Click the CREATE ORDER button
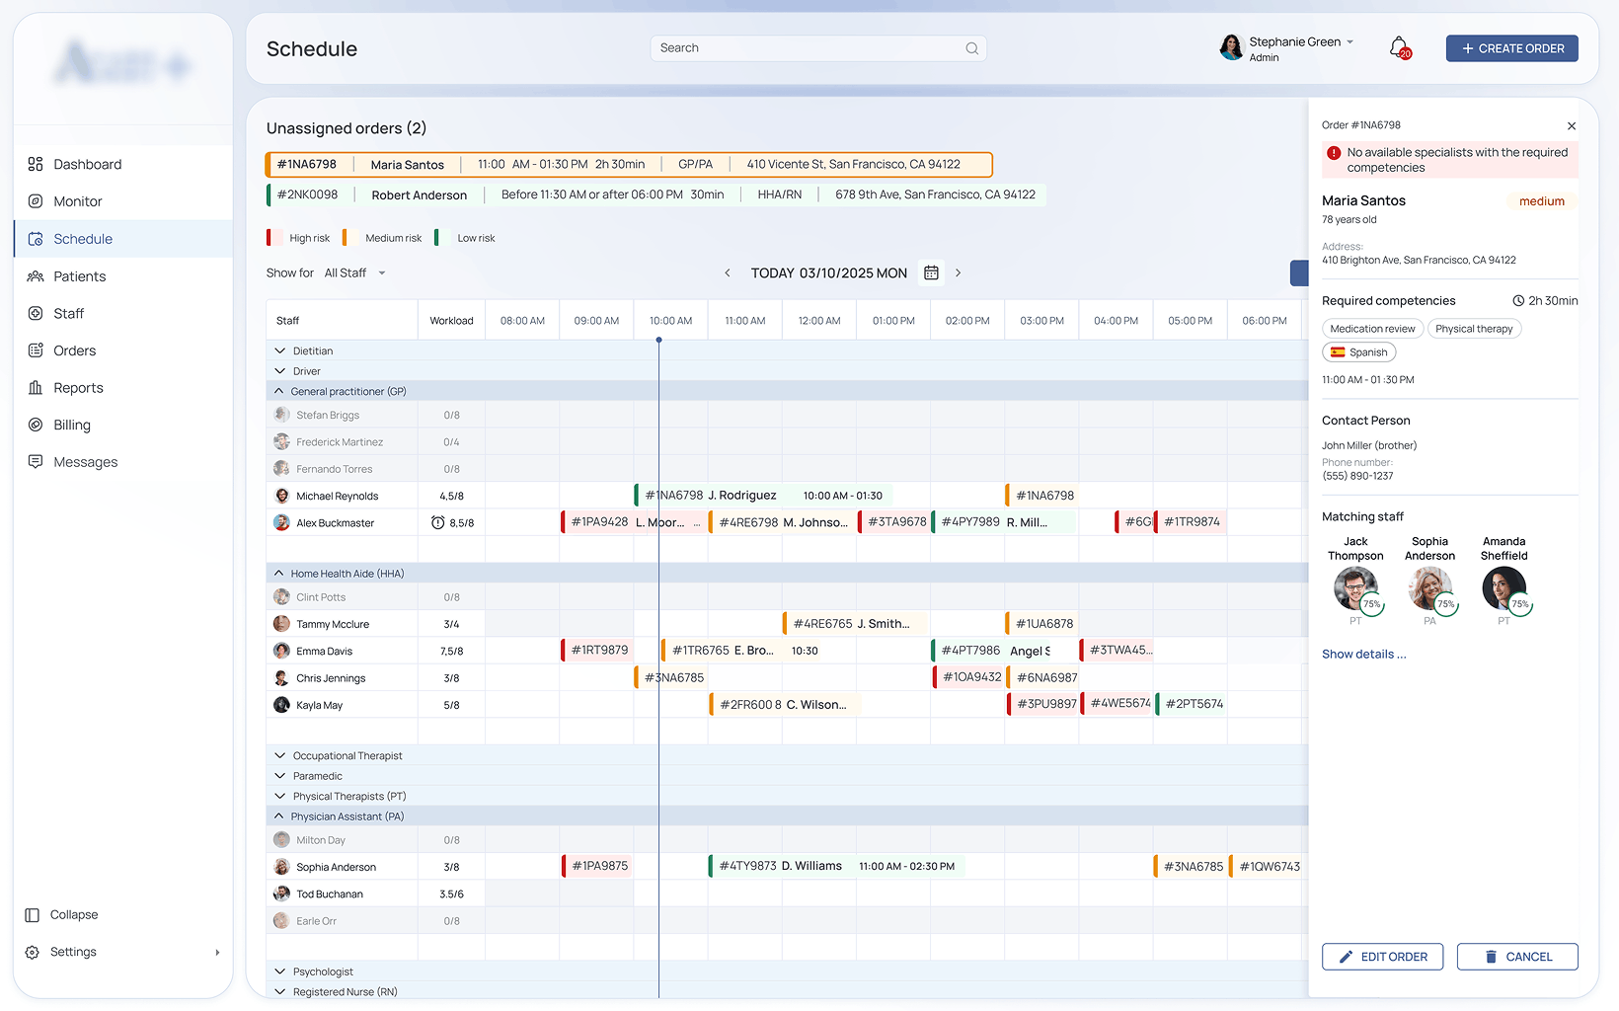Image resolution: width=1619 pixels, height=1011 pixels. pos(1511,47)
